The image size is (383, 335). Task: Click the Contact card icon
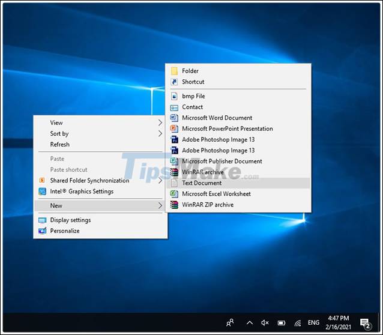click(x=174, y=107)
